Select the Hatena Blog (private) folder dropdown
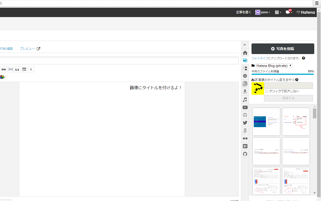Screen dimensions: 321x201 point(274,66)
